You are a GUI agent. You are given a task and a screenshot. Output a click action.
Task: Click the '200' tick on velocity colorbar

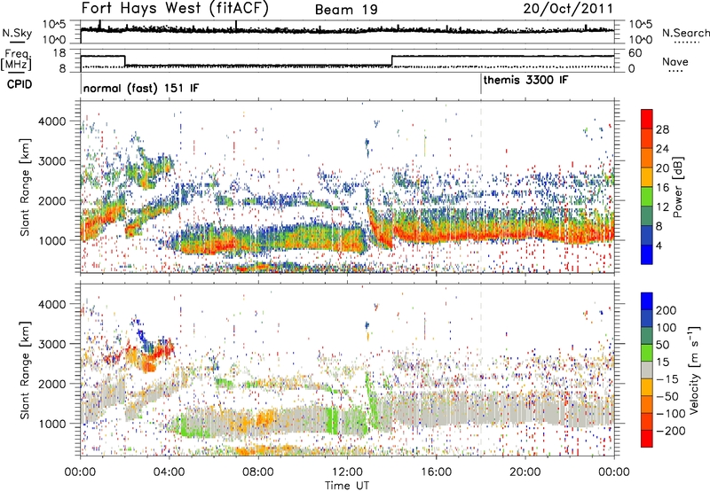click(667, 310)
